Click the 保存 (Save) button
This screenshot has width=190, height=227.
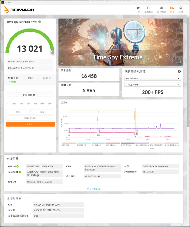pos(42,112)
